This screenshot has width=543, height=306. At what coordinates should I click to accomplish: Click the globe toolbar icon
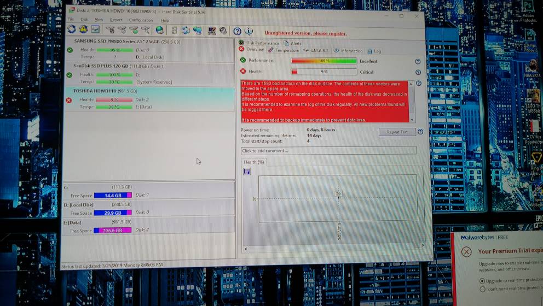pos(160,31)
